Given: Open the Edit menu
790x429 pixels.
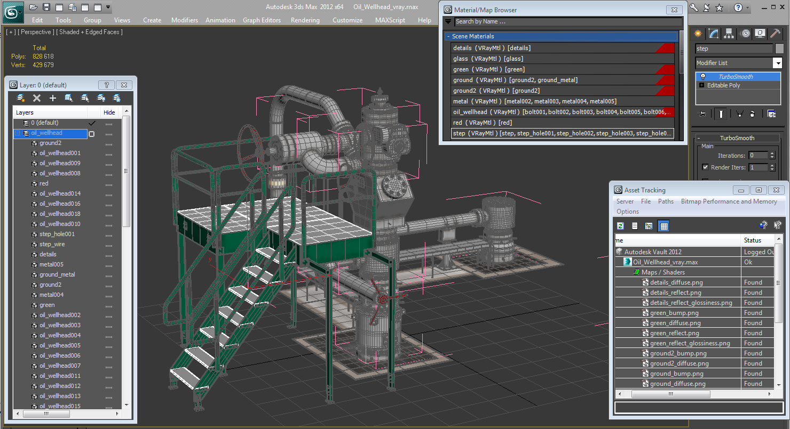Looking at the screenshot, I should click(x=37, y=20).
